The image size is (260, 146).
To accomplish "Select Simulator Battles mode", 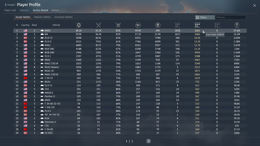I will [x=63, y=17].
